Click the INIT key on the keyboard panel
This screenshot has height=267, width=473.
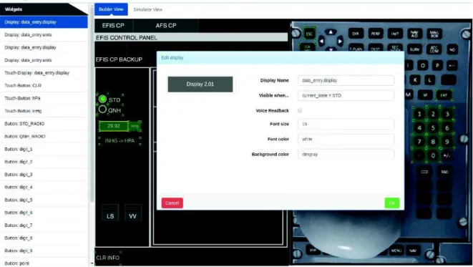coord(395,34)
